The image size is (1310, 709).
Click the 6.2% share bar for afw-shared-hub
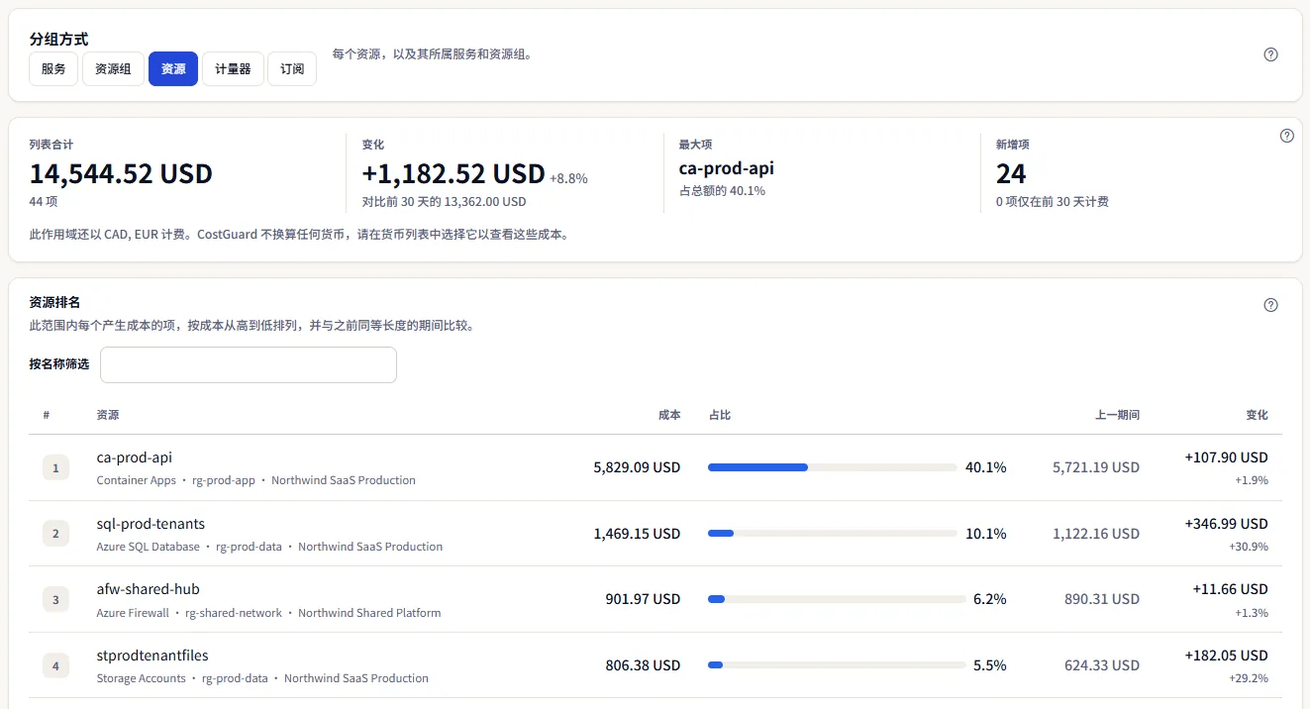click(x=837, y=599)
